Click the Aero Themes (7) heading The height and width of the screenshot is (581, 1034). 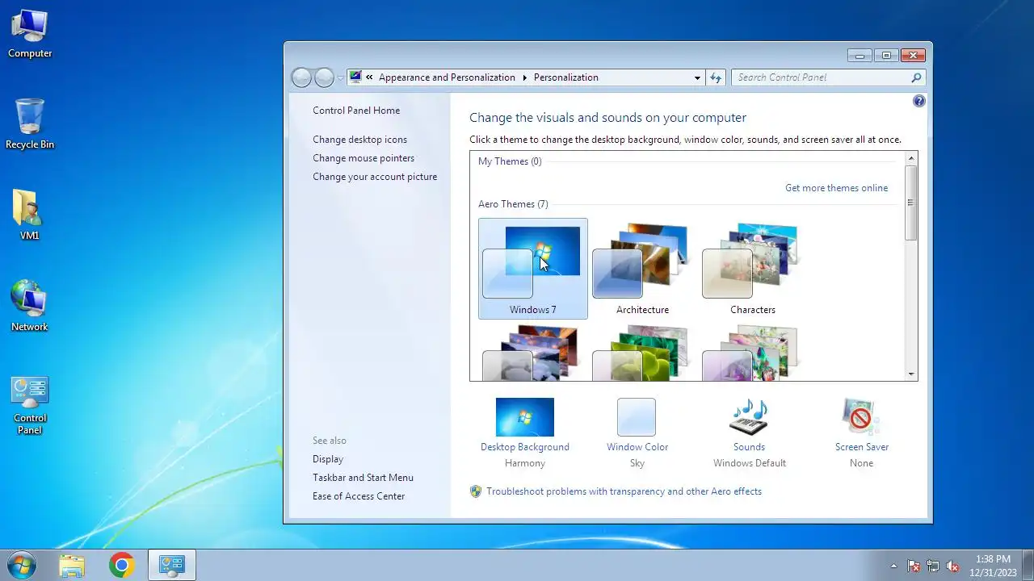click(513, 204)
